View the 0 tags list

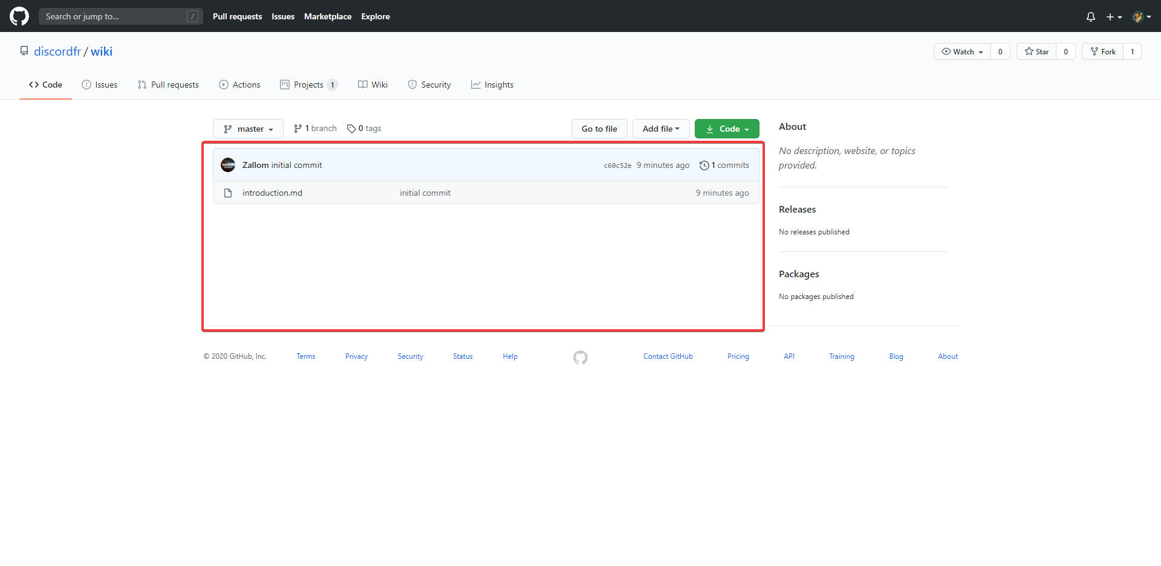coord(364,129)
